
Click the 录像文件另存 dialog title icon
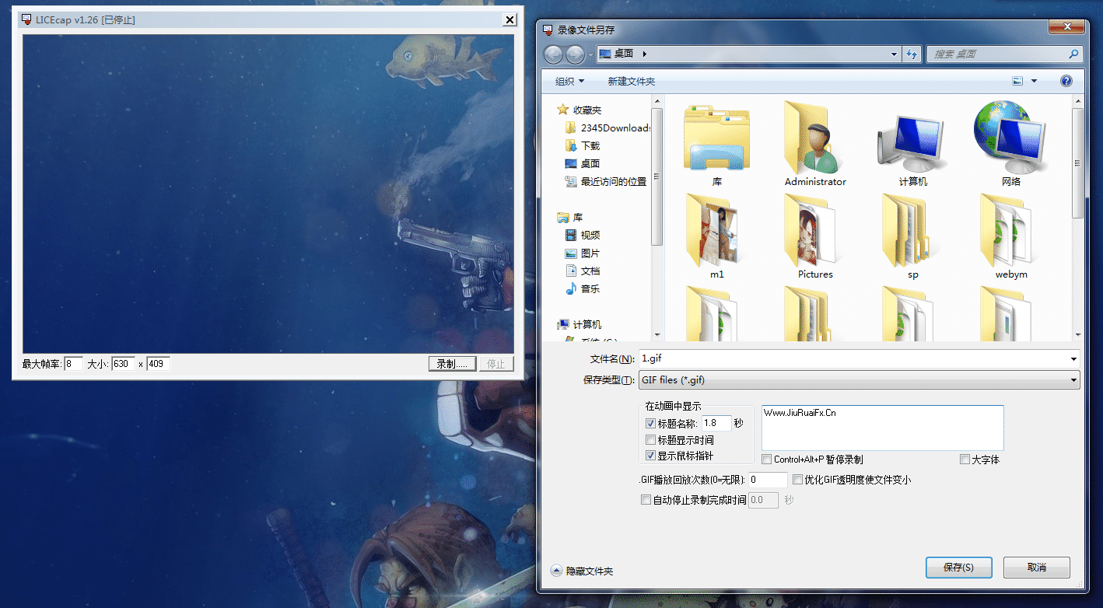coord(548,30)
